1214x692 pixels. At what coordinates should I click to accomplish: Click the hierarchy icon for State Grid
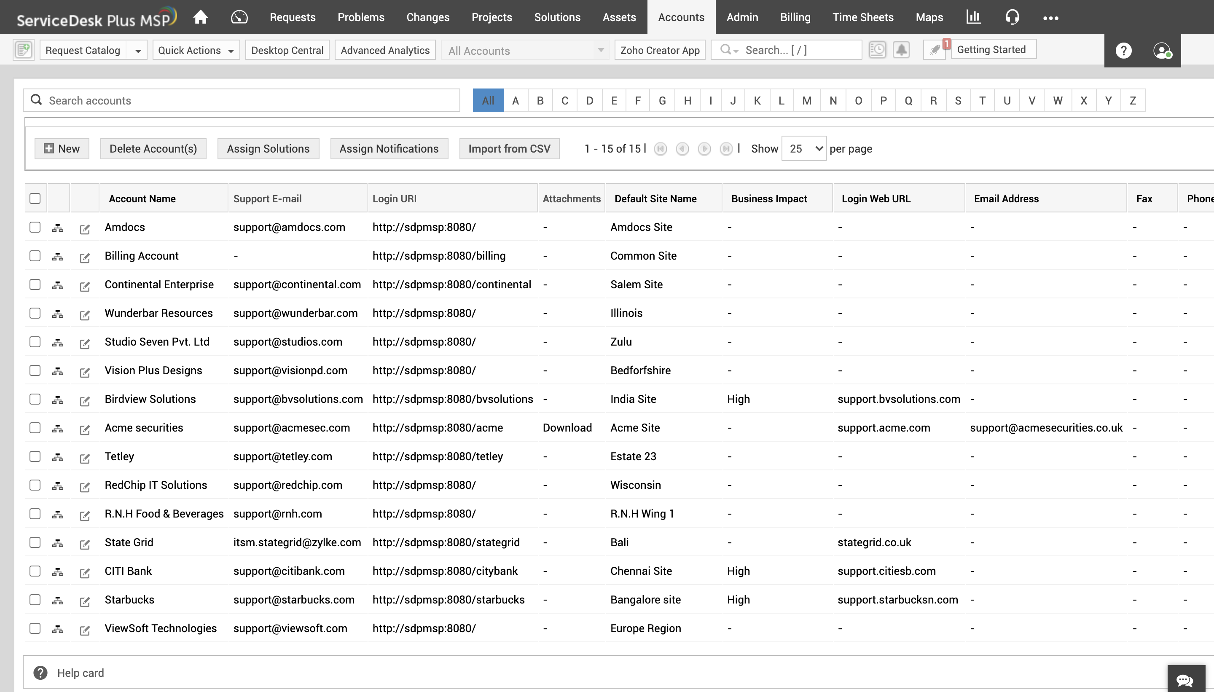tap(57, 543)
